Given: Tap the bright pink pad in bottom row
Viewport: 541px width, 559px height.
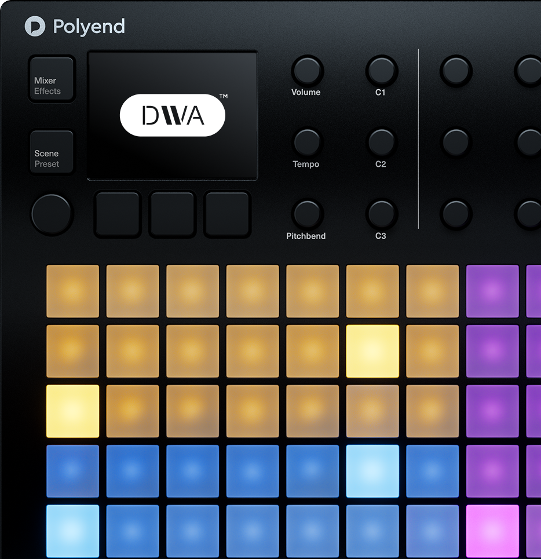Looking at the screenshot, I should [x=492, y=531].
